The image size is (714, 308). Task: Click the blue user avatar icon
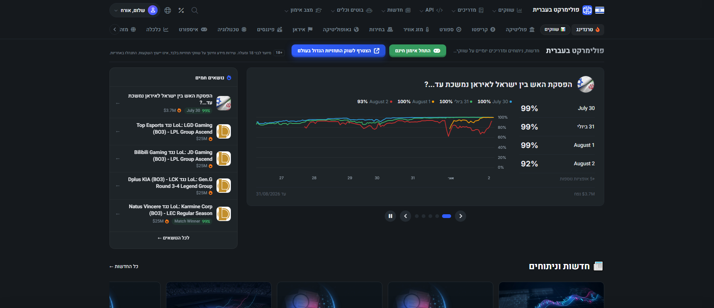153,10
